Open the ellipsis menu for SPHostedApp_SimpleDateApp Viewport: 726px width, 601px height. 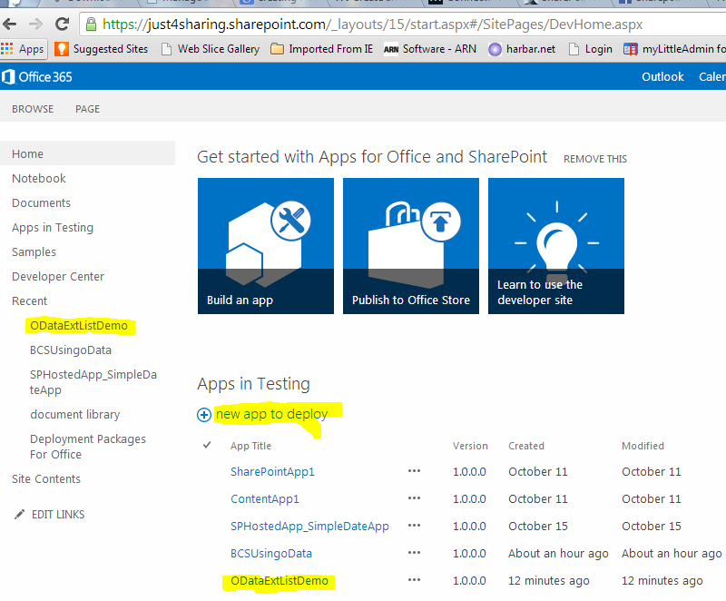coord(414,526)
